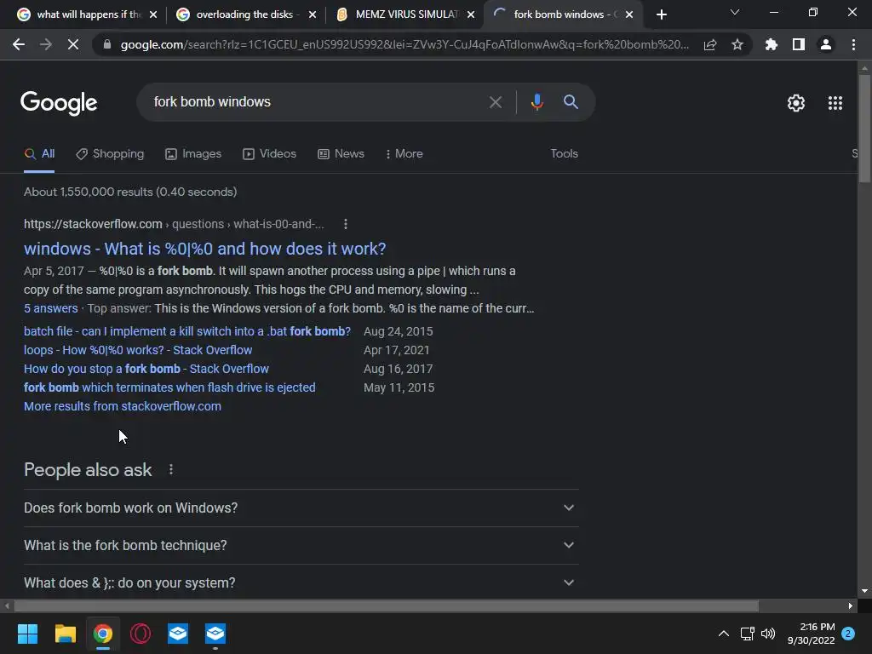Open search Tools
872x654 pixels.
pyautogui.click(x=564, y=154)
